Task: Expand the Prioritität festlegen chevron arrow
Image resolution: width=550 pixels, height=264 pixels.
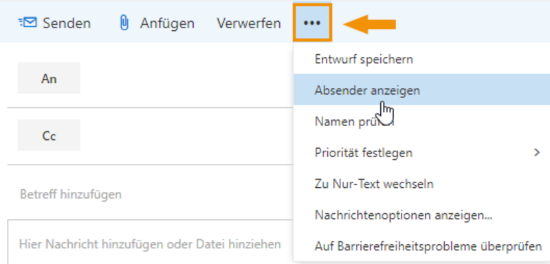Action: (537, 152)
